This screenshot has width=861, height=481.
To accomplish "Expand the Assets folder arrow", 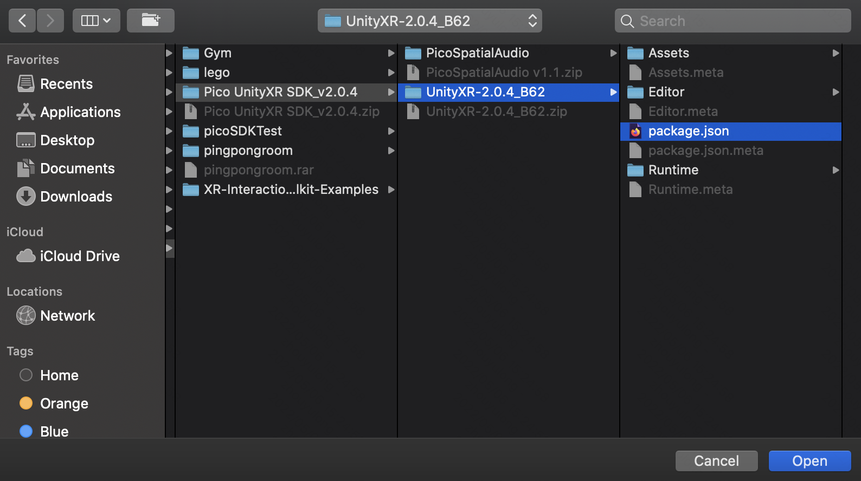I will 836,53.
